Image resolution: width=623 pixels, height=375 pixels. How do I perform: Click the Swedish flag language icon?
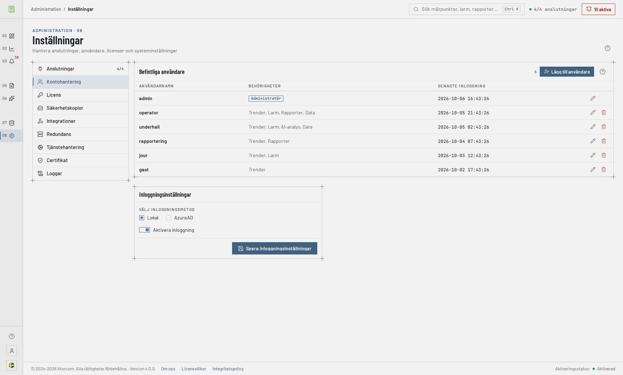point(12,365)
